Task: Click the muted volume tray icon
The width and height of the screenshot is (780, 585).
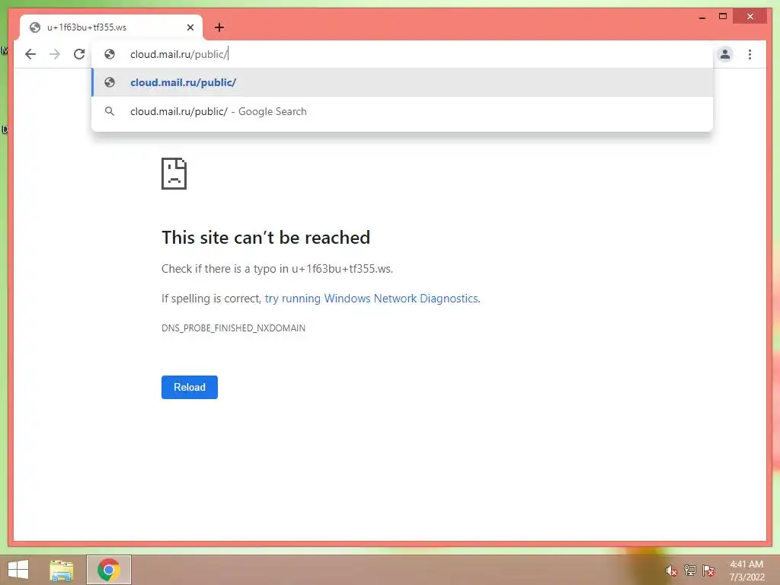Action: 671,571
